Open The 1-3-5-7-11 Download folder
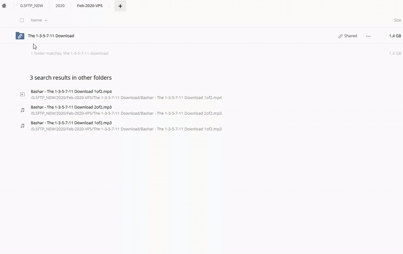This screenshot has height=254, width=403. point(51,36)
